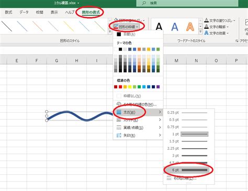
Task: Open the 実線/点線(S) dashes submenu
Action: [x=138, y=127]
